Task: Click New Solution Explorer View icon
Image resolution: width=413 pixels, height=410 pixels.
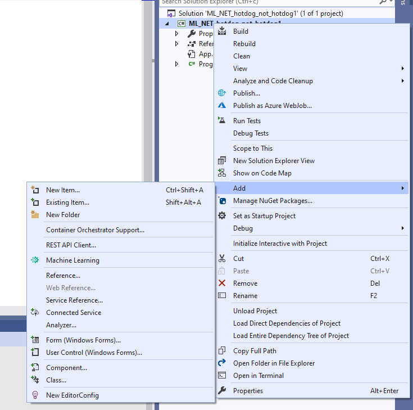Action: 222,161
